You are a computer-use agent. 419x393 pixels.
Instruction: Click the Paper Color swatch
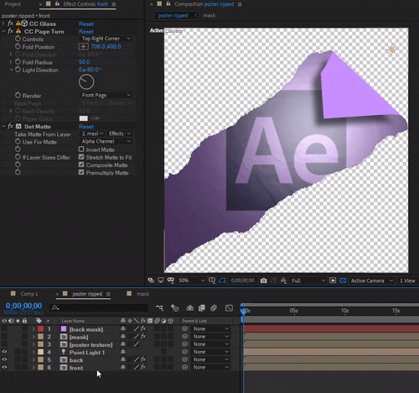tap(84, 118)
